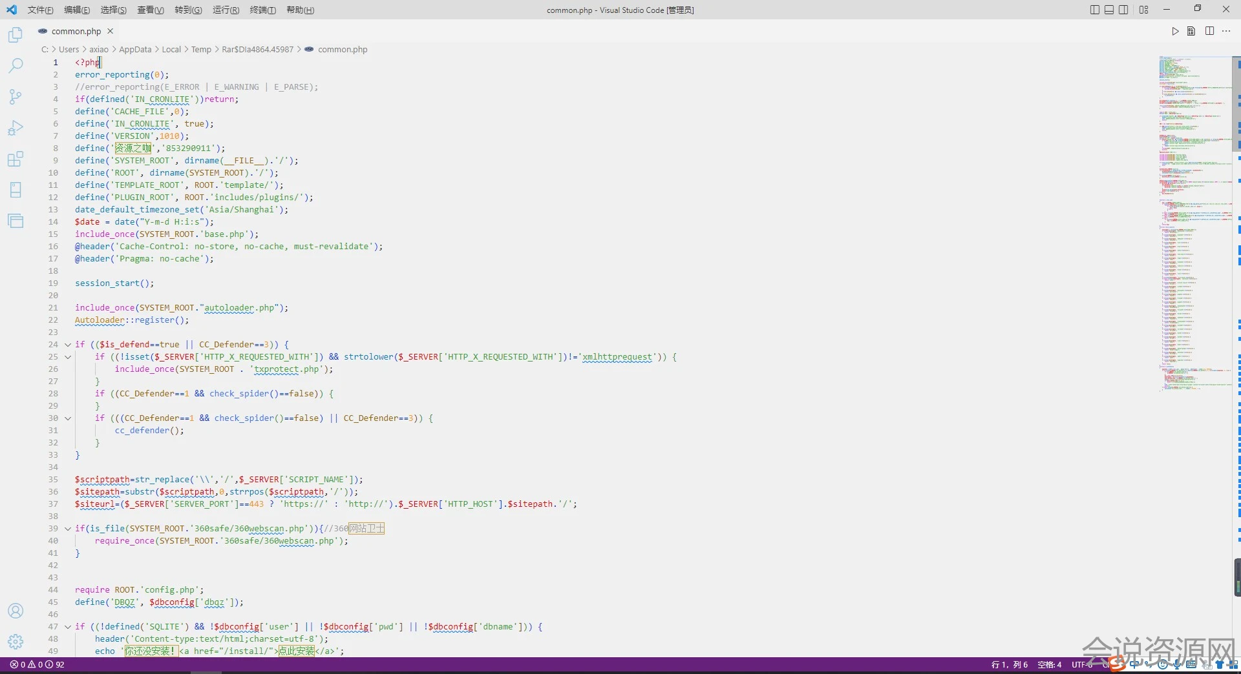Viewport: 1241px width, 674px height.
Task: Open the Search view icon
Action: click(16, 65)
